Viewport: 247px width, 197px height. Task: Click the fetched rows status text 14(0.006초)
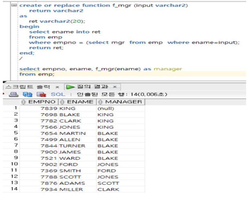[149, 94]
